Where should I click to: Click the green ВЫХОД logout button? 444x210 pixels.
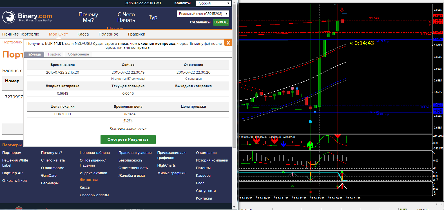[221, 22]
